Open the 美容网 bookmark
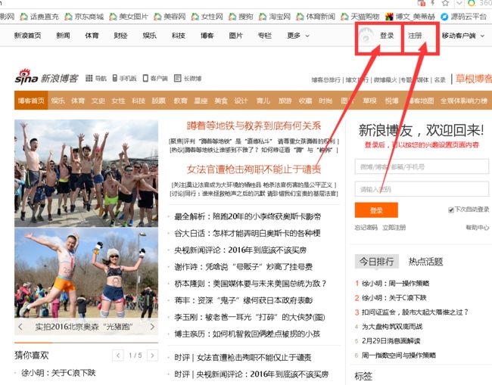 click(x=170, y=17)
